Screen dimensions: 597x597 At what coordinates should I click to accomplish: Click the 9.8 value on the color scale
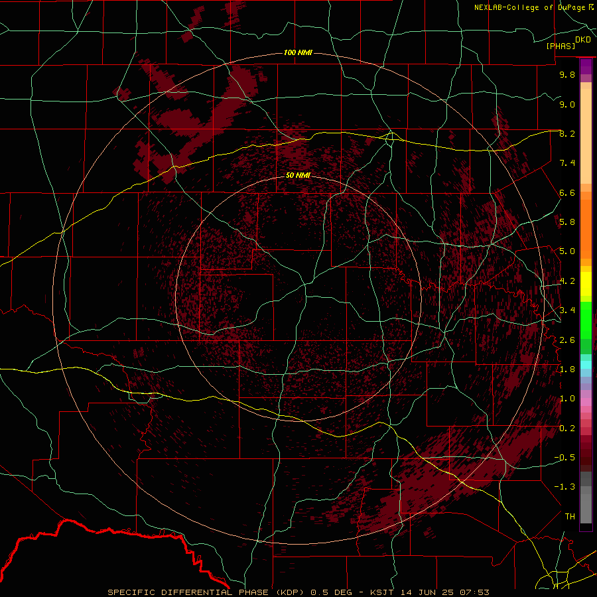pos(567,74)
